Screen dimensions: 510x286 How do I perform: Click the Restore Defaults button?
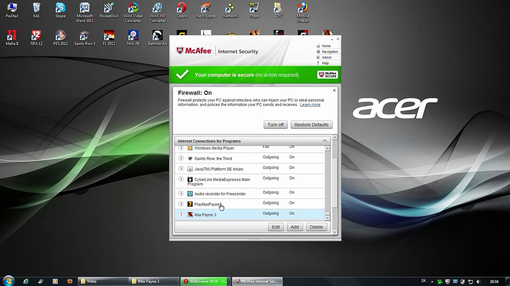coord(311,125)
